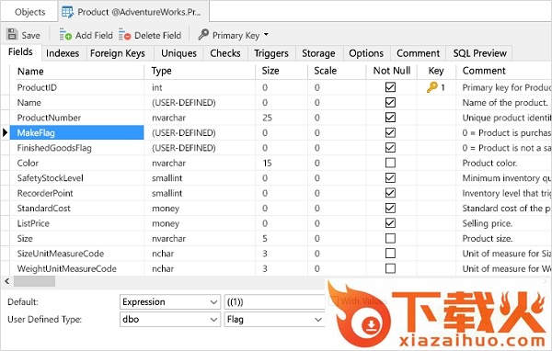552x351 pixels.
Task: Open the SQL Preview tab
Action: coord(479,53)
